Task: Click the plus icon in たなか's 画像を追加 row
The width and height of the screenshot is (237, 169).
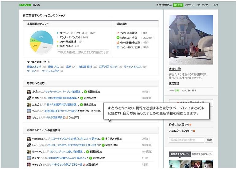Action: pos(82,98)
